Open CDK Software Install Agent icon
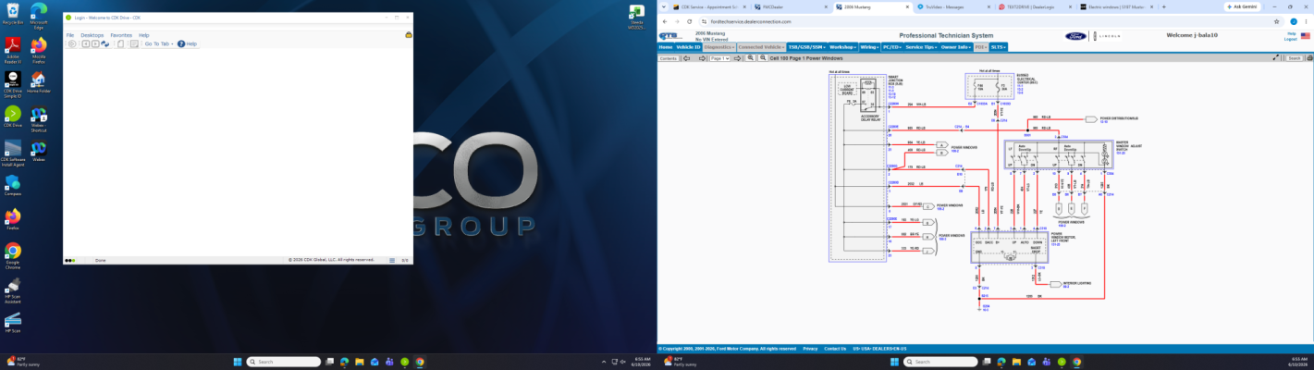The height and width of the screenshot is (370, 1314). coord(13,152)
